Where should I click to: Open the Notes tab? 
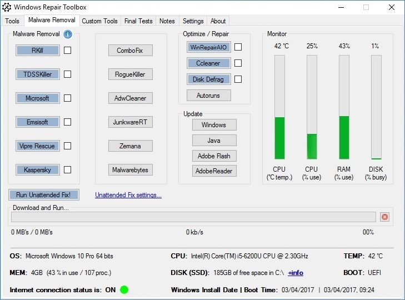click(167, 21)
